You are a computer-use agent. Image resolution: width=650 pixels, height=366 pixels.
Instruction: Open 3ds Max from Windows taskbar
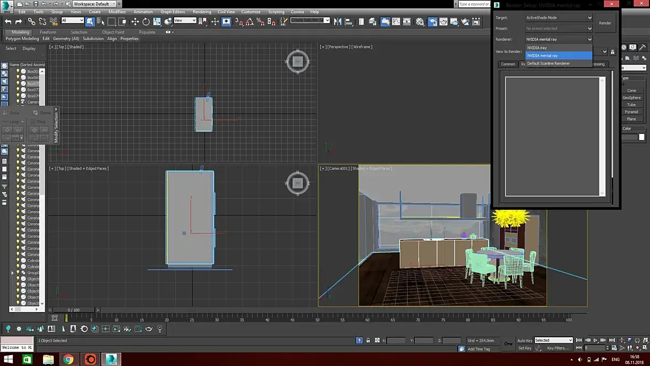pyautogui.click(x=112, y=359)
